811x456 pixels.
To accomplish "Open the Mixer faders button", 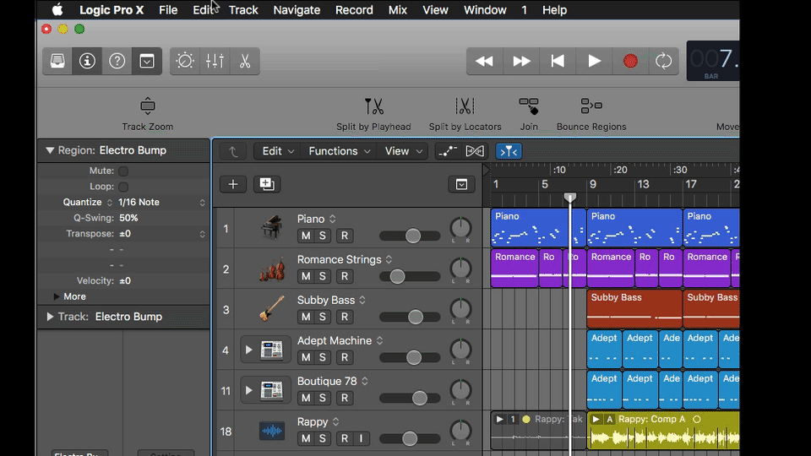I will pyautogui.click(x=215, y=61).
